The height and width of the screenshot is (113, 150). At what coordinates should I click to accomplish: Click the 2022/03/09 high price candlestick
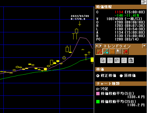pos(80,24)
